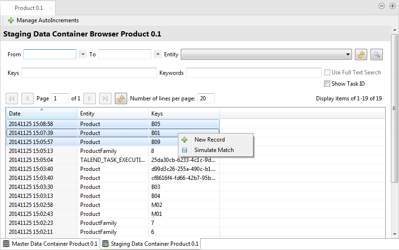Screen dimensions: 399x250
Task: Switch to Master Data Container Product tab
Action: click(x=50, y=244)
